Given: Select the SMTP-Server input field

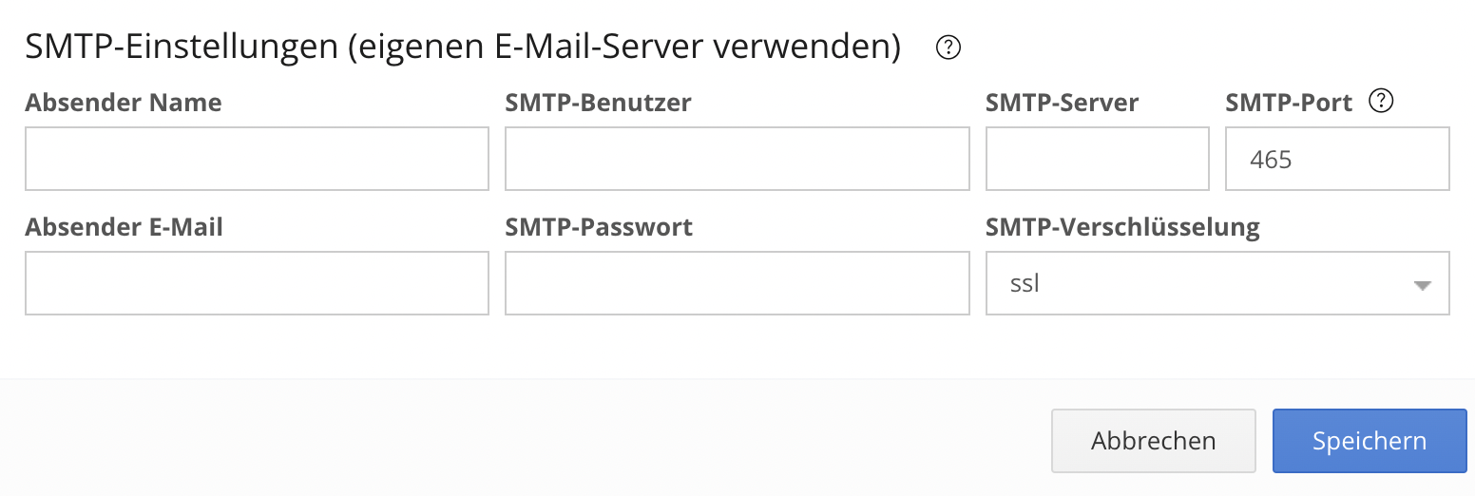Looking at the screenshot, I should (x=1097, y=159).
